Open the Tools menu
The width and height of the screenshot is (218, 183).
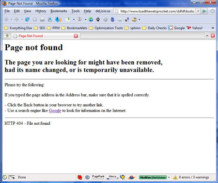pos(76,11)
